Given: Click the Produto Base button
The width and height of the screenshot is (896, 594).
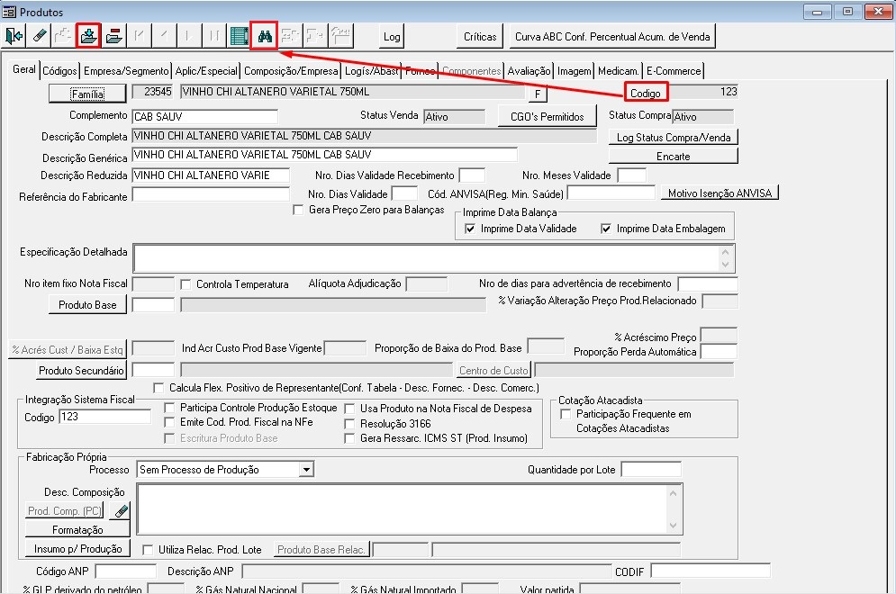Looking at the screenshot, I should pos(87,305).
